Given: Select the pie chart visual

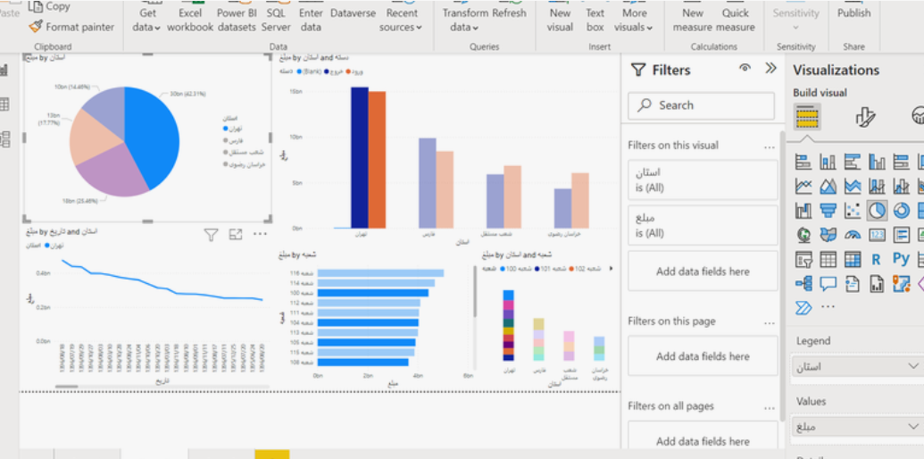Looking at the screenshot, I should pyautogui.click(x=877, y=211).
